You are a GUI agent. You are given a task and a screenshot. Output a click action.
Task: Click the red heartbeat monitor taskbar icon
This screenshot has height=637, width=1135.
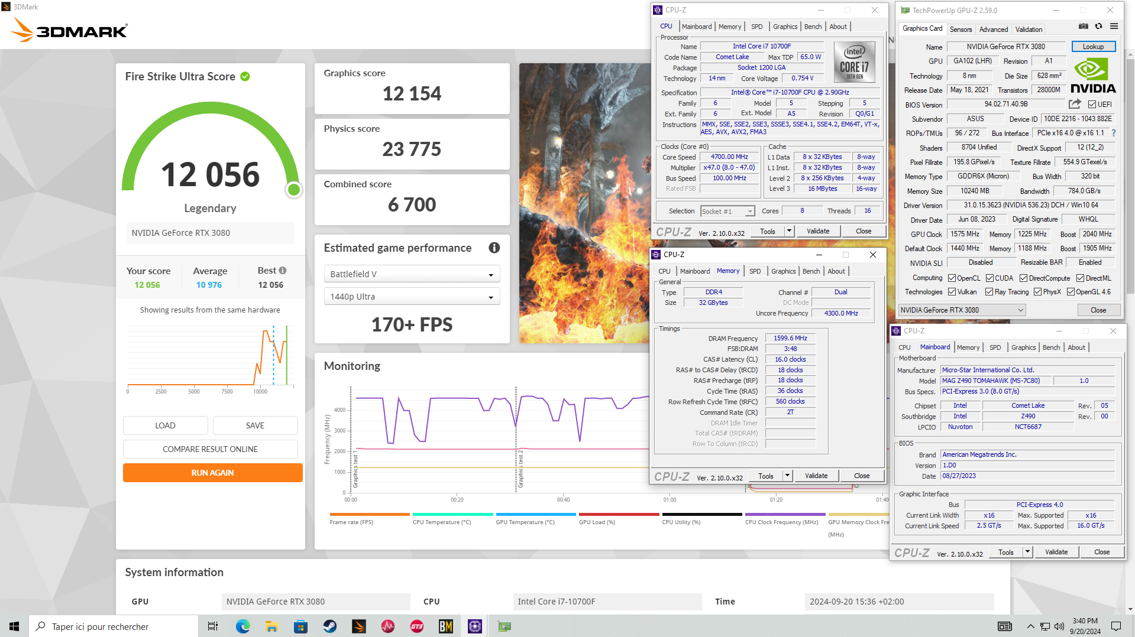[x=387, y=626]
